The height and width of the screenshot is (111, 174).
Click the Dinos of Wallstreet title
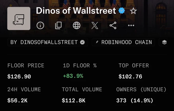76,11
